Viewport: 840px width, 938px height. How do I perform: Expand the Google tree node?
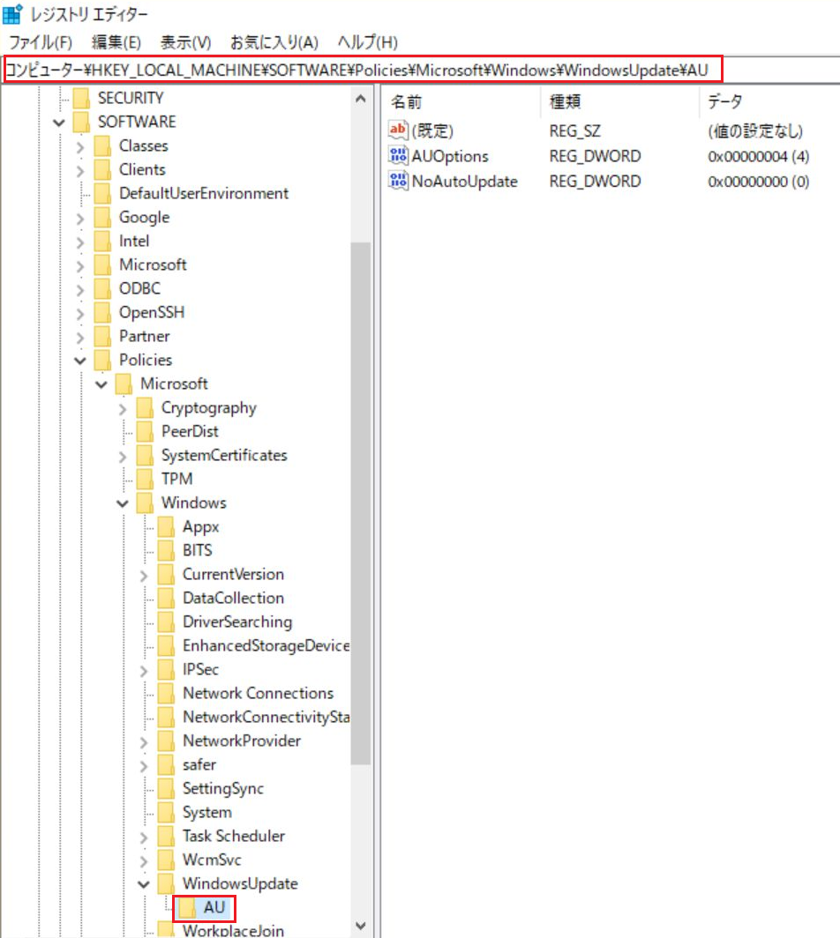pos(80,219)
